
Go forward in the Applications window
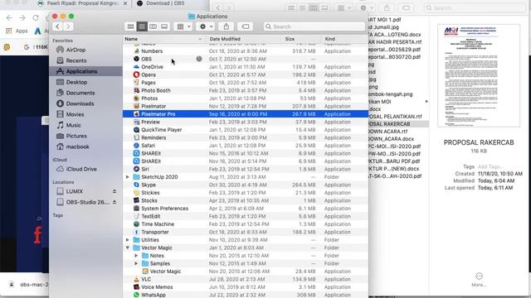68,26
